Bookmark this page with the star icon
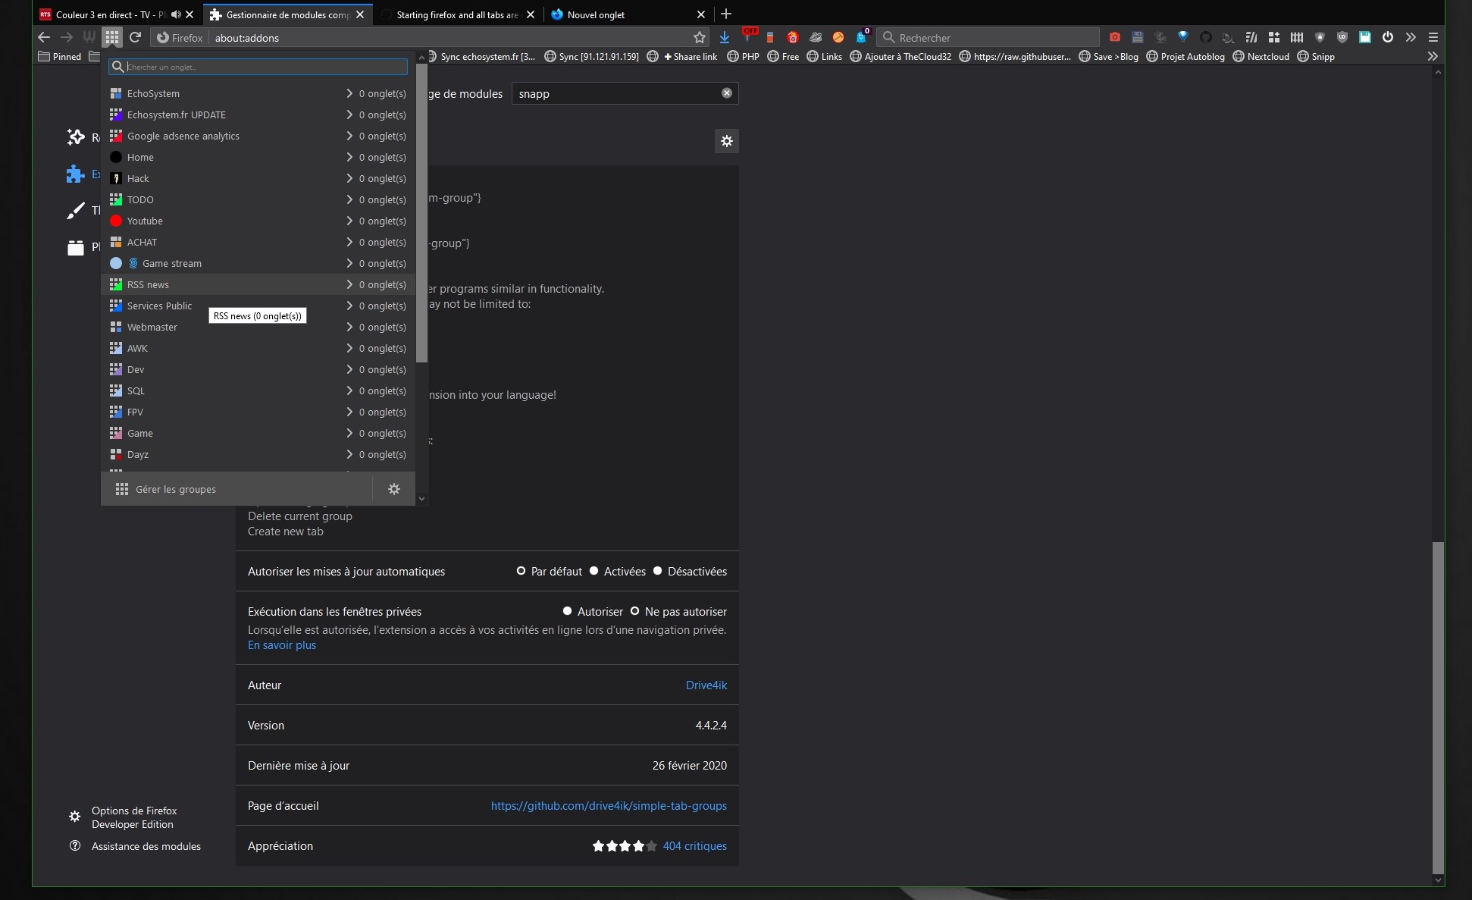 [700, 37]
